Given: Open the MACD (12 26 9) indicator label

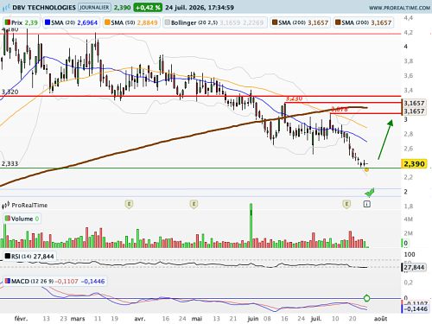Looking at the screenshot, I should pos(54,281).
